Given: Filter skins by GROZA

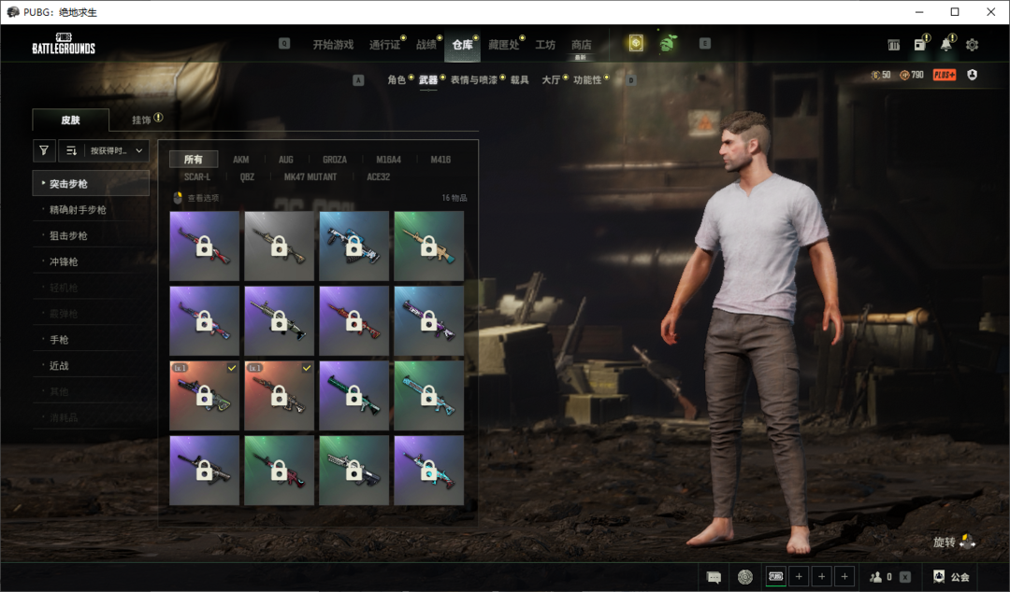Looking at the screenshot, I should (x=334, y=159).
